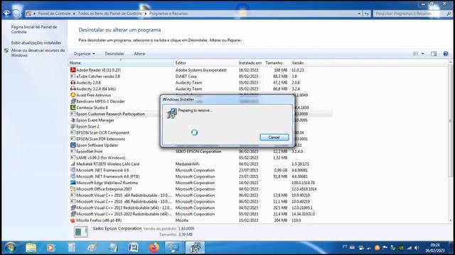Click the Adobe Reader XI program icon
This screenshot has height=255, width=455.
(73, 70)
